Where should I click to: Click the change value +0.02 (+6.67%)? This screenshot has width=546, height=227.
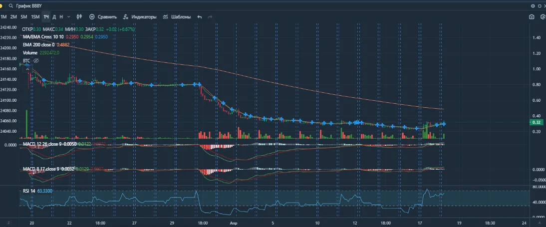[x=120, y=29]
